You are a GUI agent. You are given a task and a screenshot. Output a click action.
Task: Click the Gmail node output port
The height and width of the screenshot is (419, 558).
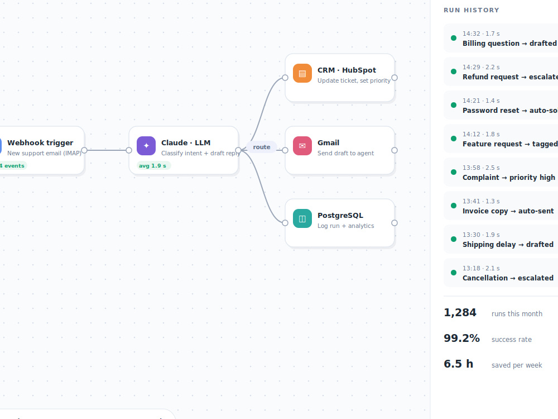(395, 150)
